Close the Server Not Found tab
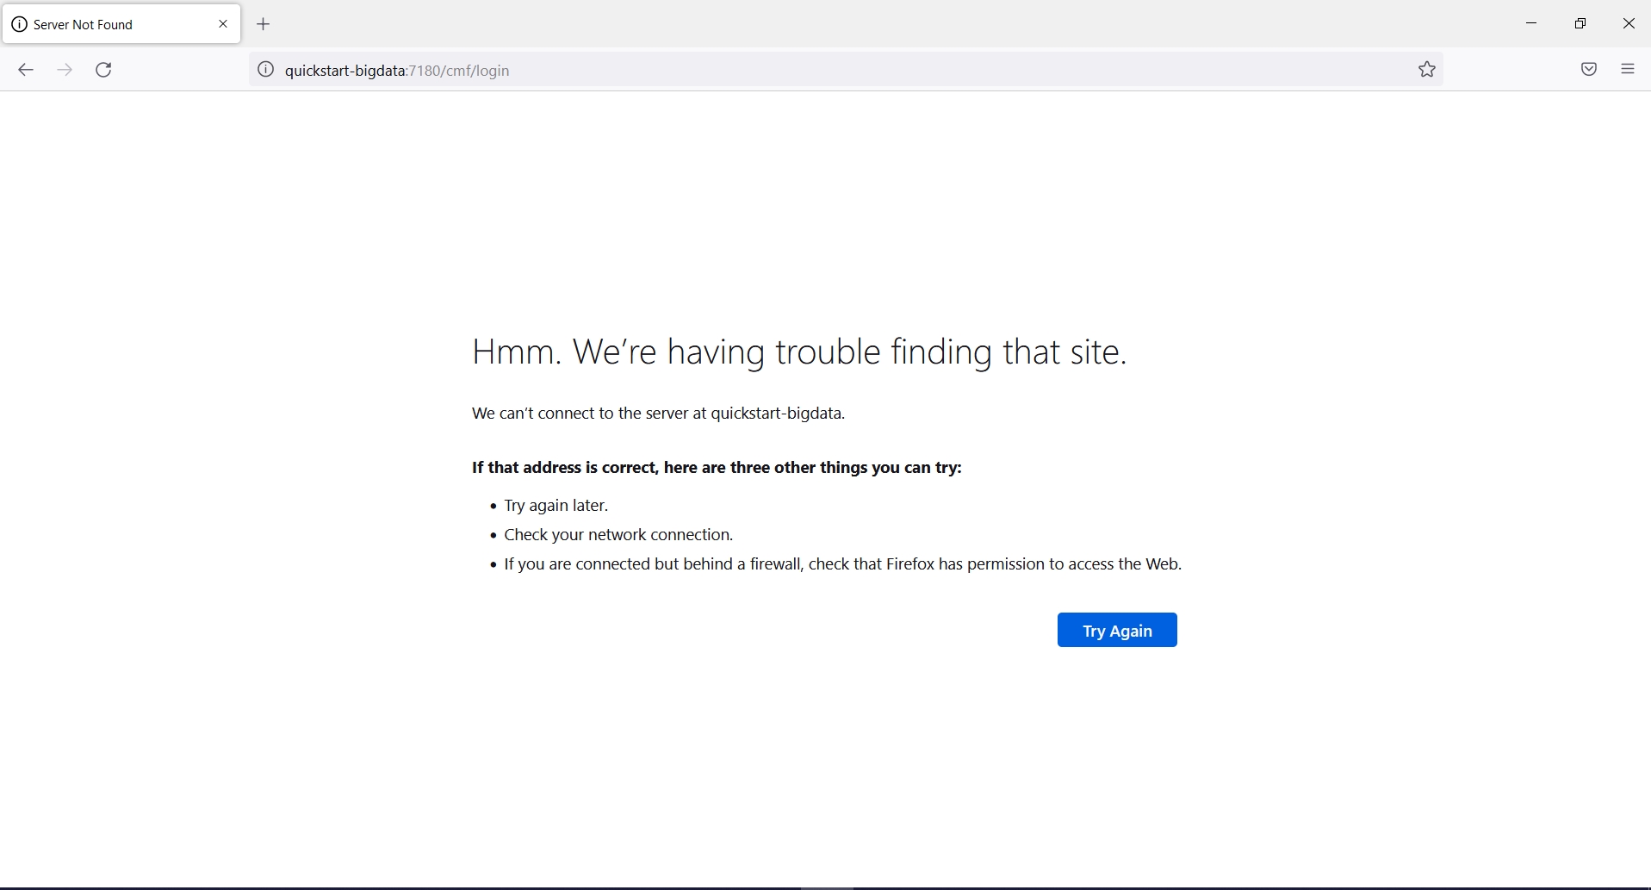Image resolution: width=1651 pixels, height=890 pixels. [222, 23]
